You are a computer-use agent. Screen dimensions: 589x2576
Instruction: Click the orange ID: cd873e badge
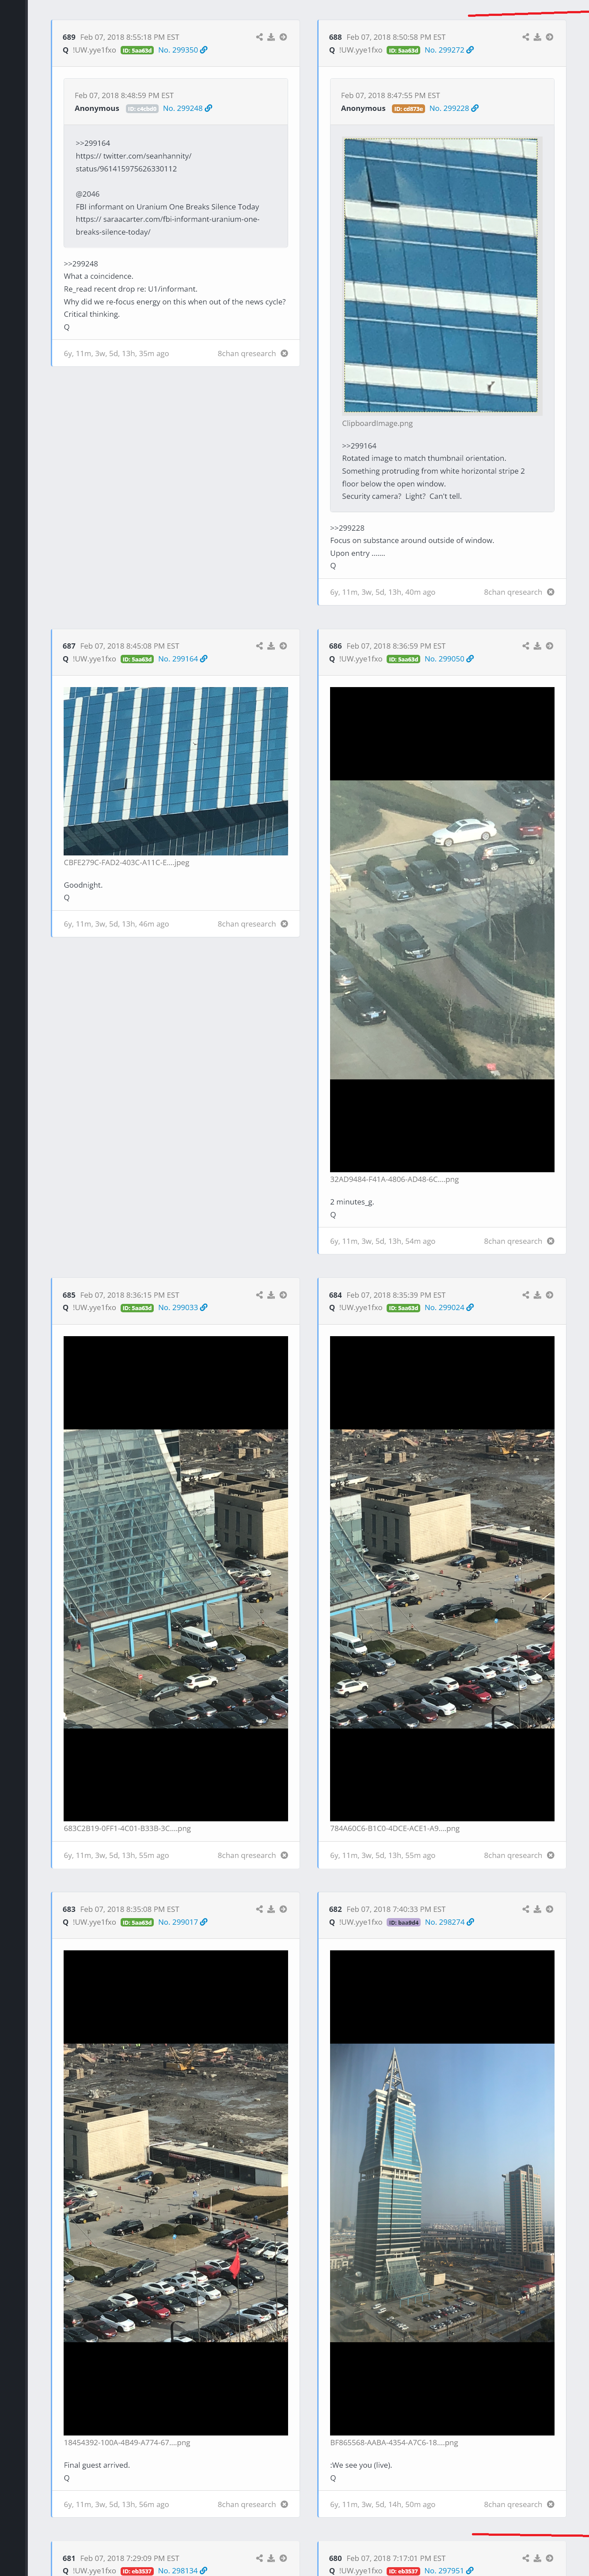tap(408, 108)
